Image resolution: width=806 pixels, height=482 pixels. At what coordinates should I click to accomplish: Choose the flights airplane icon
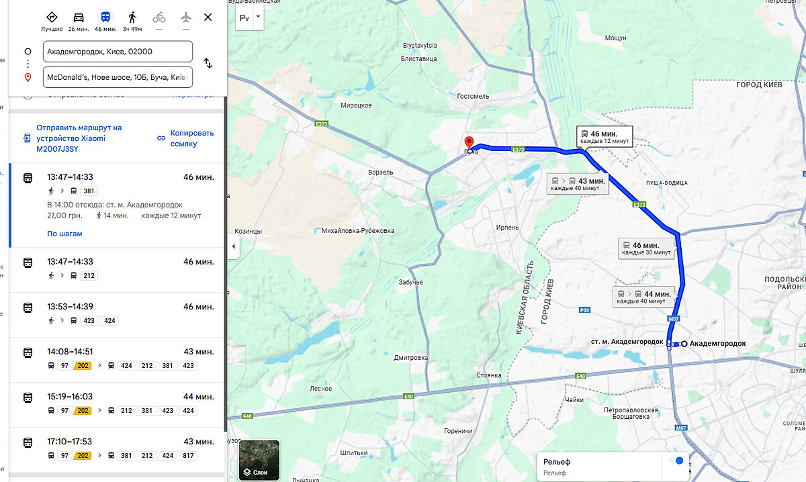[x=186, y=17]
